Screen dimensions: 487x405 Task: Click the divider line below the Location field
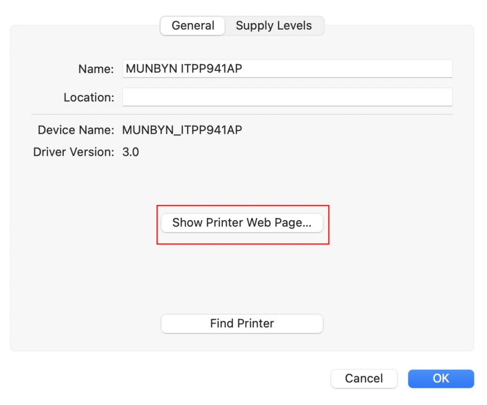(x=242, y=114)
